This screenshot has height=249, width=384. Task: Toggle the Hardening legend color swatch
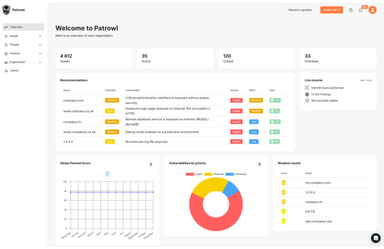click(230, 174)
